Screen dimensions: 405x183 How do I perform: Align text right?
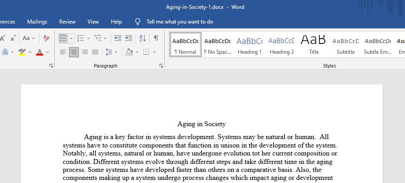tap(85, 52)
